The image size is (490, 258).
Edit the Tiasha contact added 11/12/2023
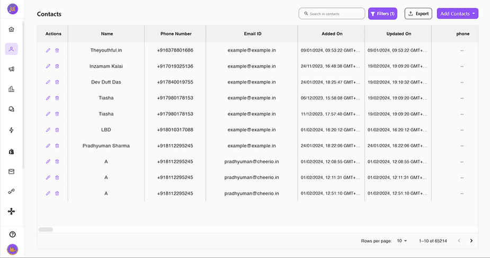tap(48, 114)
